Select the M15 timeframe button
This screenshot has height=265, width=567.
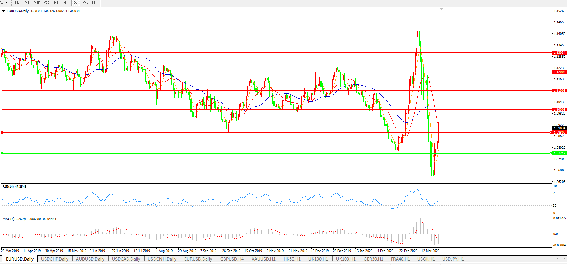point(37,3)
